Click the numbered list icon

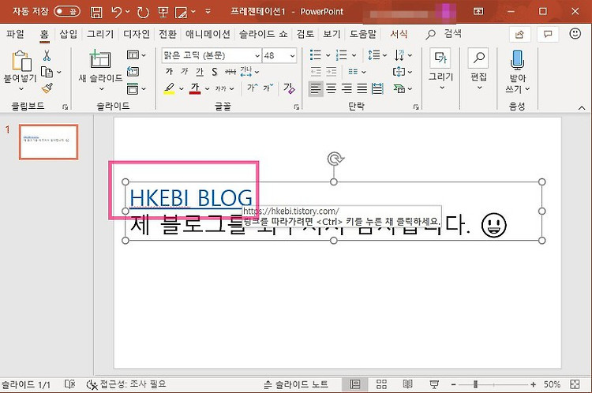pos(341,55)
